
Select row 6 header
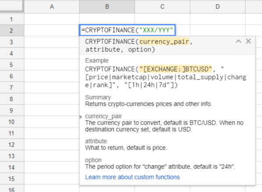(12, 76)
